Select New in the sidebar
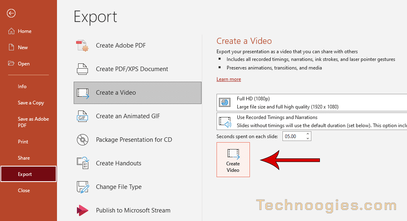407x221 pixels. click(28, 48)
